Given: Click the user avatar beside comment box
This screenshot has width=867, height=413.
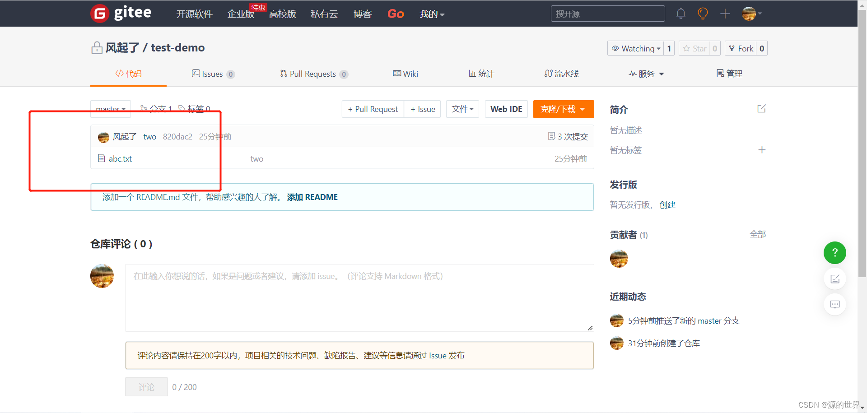Looking at the screenshot, I should [102, 276].
